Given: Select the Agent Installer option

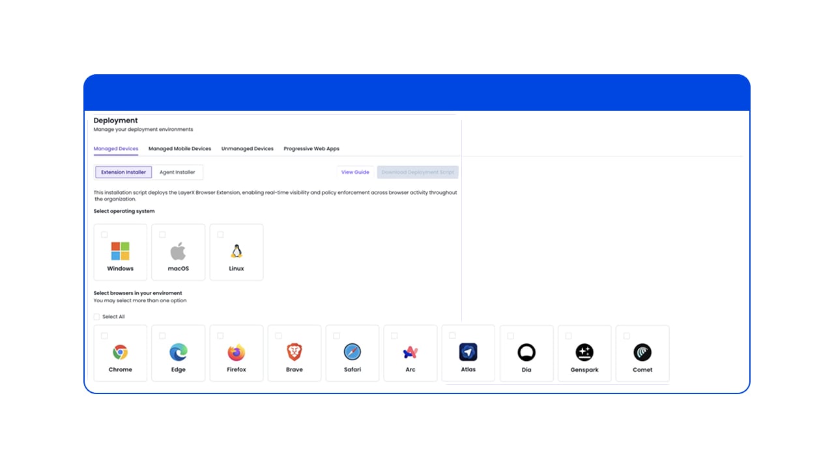Looking at the screenshot, I should 177,173.
